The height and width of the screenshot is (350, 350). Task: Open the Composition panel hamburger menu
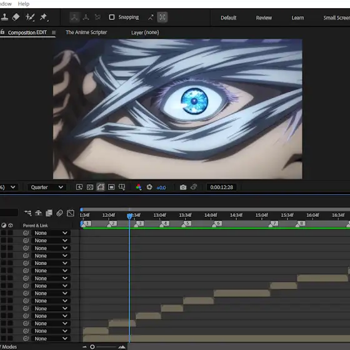(54, 32)
